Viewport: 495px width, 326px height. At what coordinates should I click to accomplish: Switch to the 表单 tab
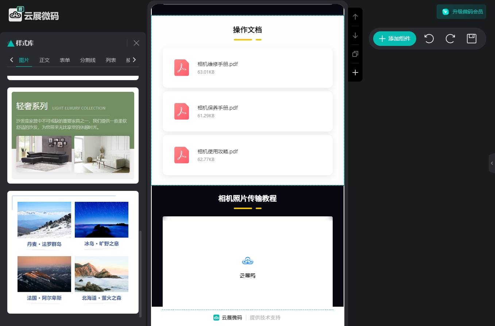tap(65, 60)
